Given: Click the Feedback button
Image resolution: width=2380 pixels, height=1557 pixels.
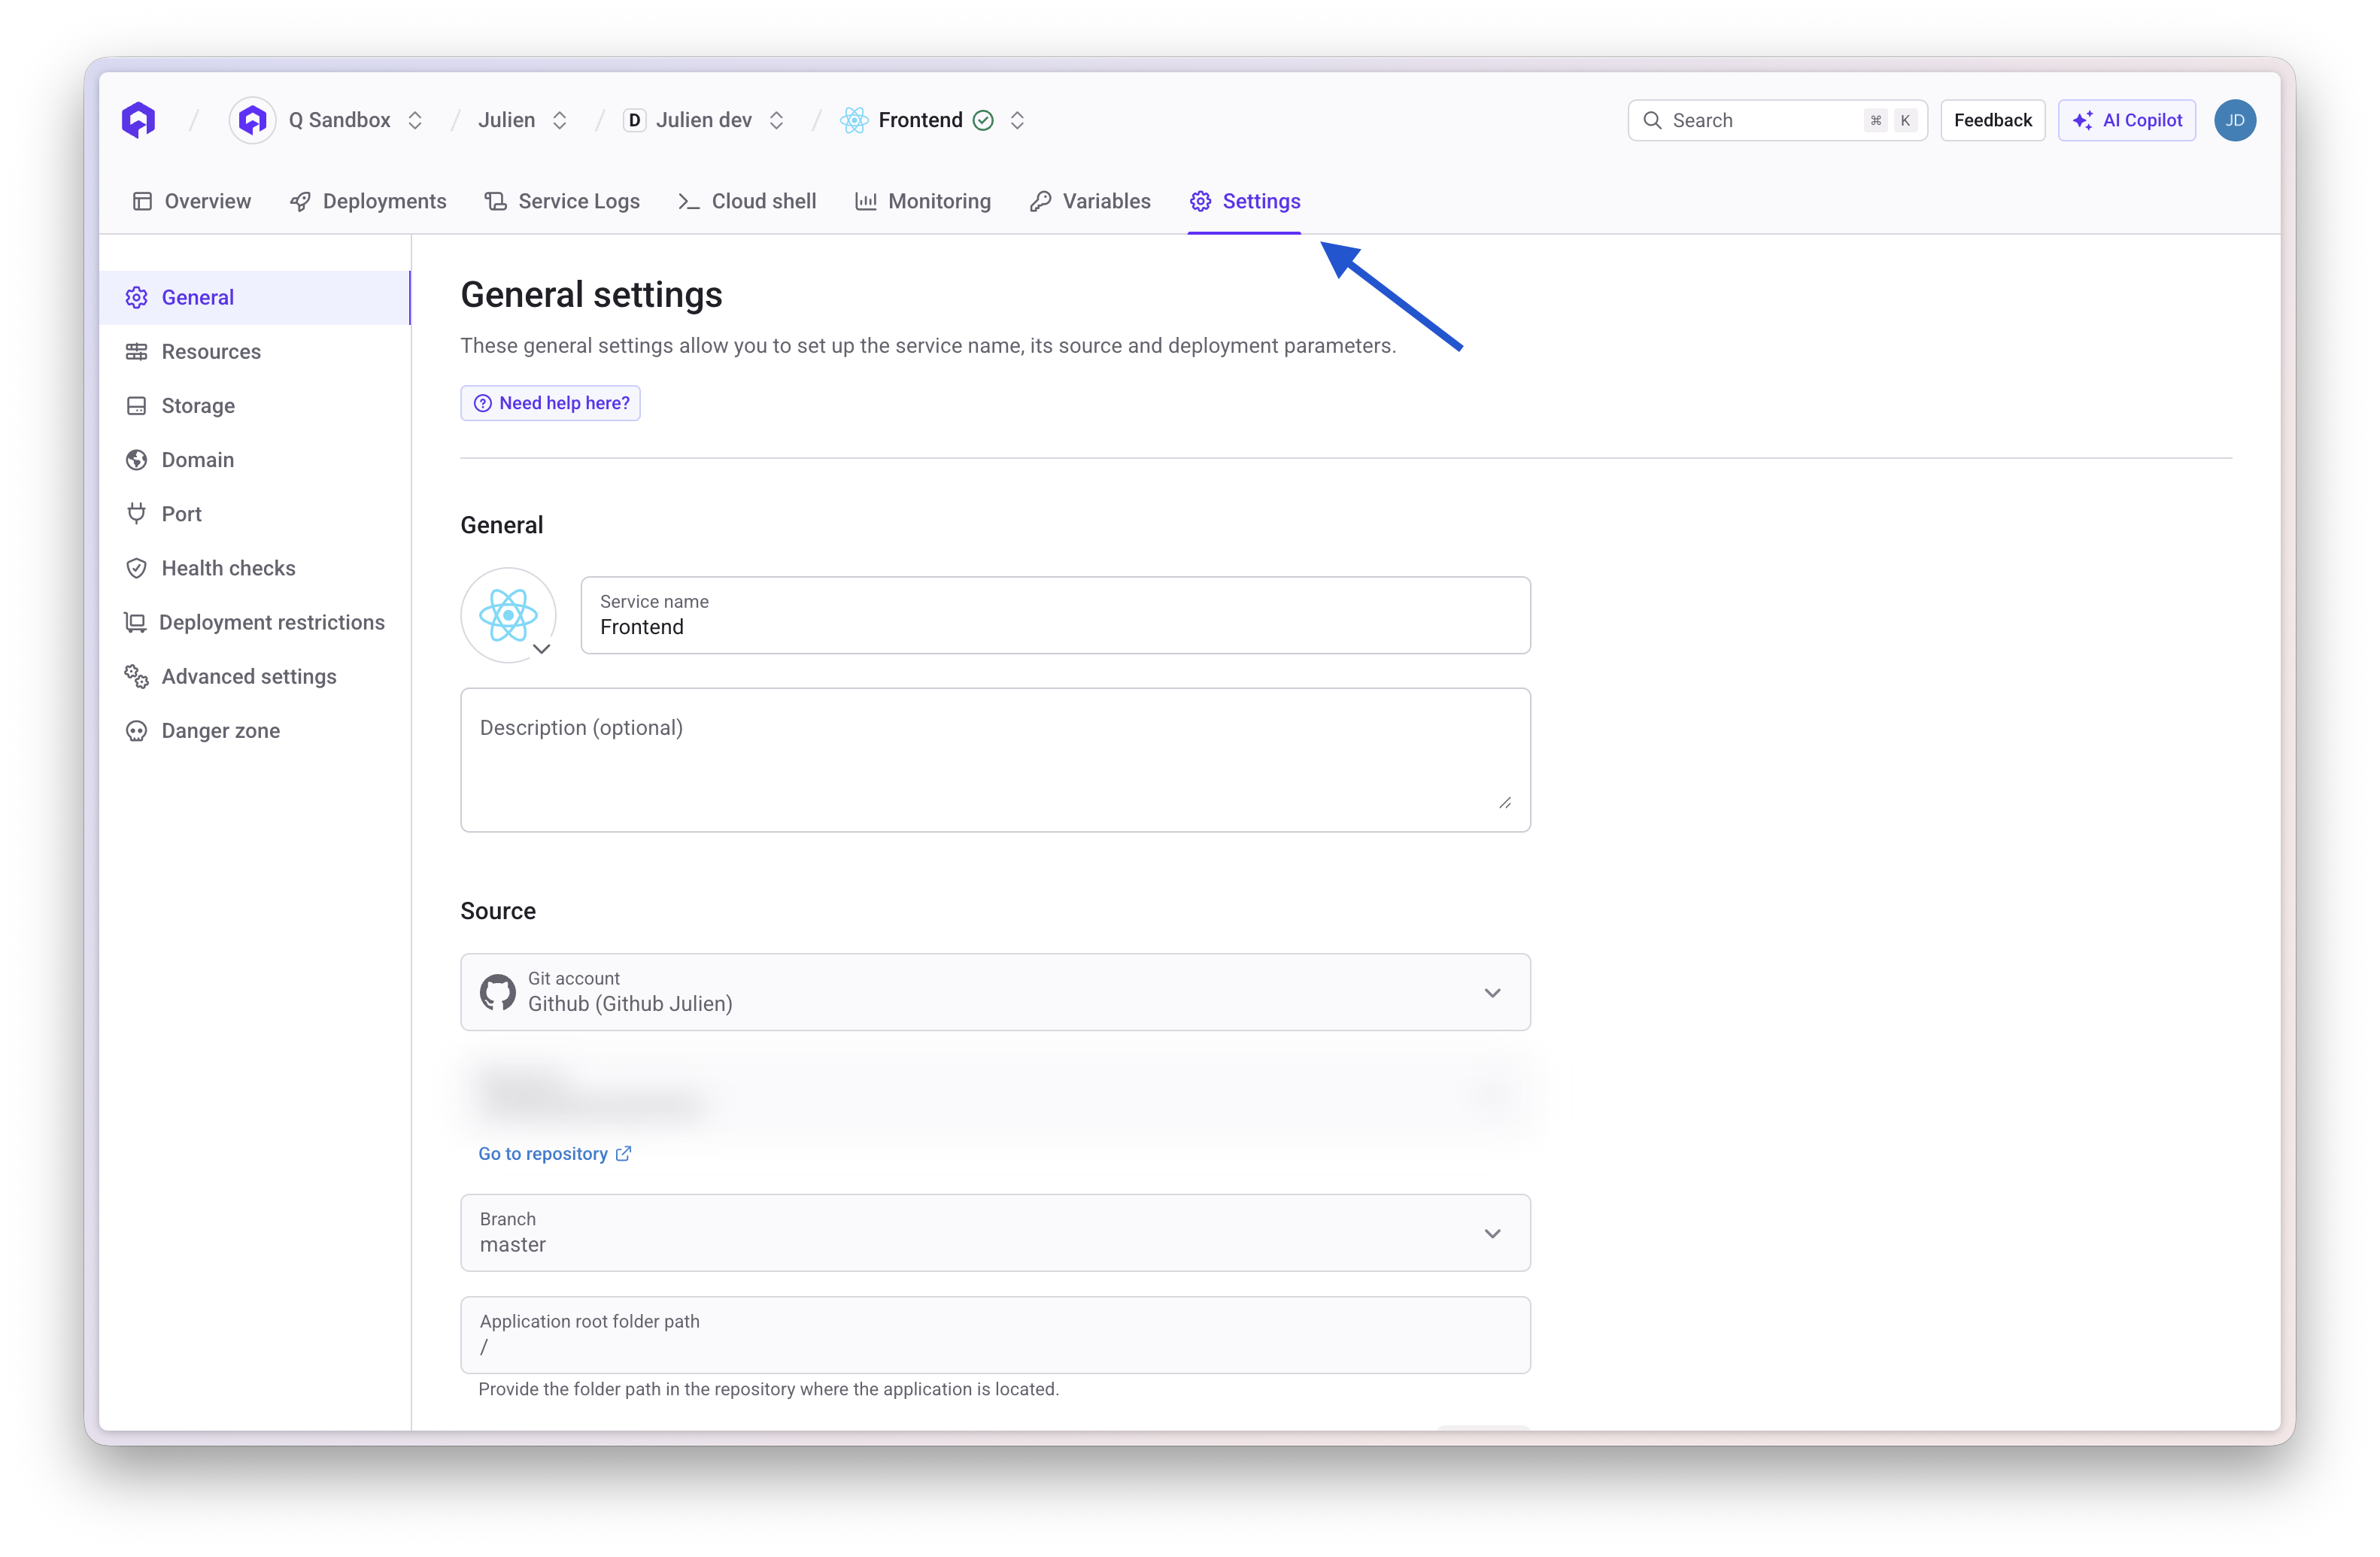Looking at the screenshot, I should tap(1993, 120).
